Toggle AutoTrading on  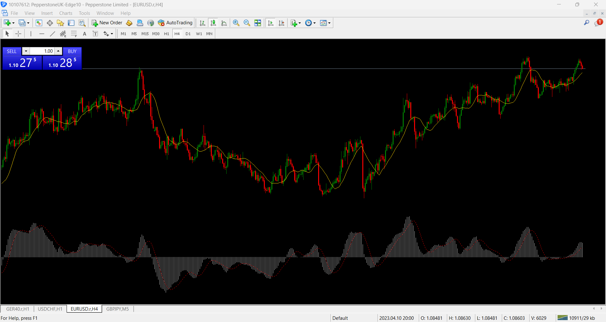click(175, 23)
